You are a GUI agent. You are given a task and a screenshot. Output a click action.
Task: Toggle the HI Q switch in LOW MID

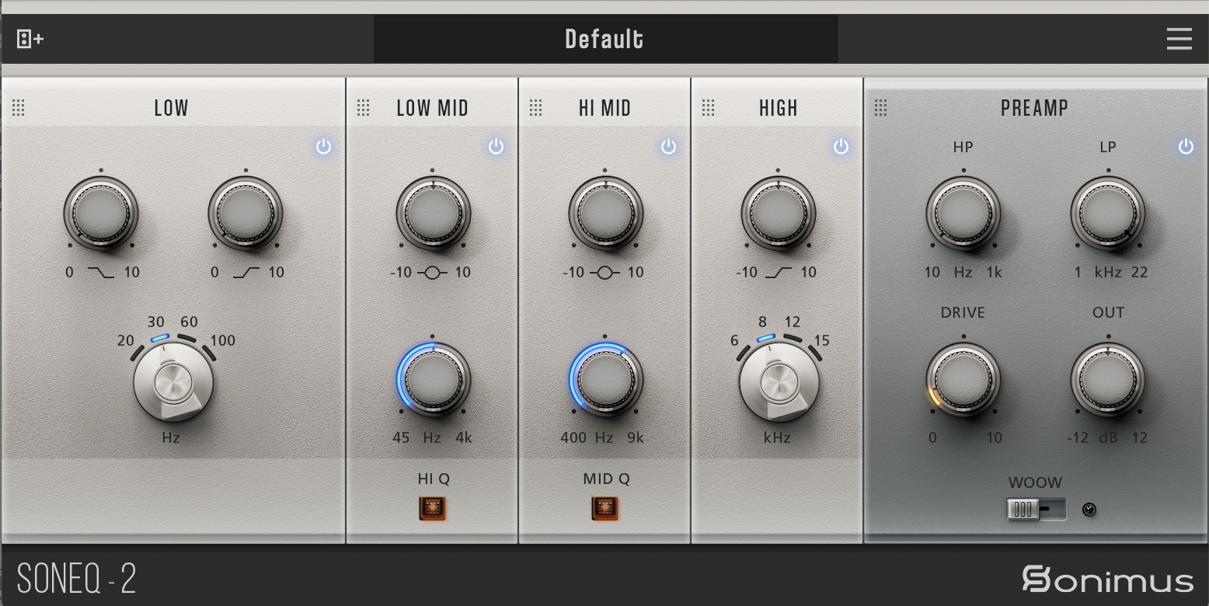click(x=433, y=508)
